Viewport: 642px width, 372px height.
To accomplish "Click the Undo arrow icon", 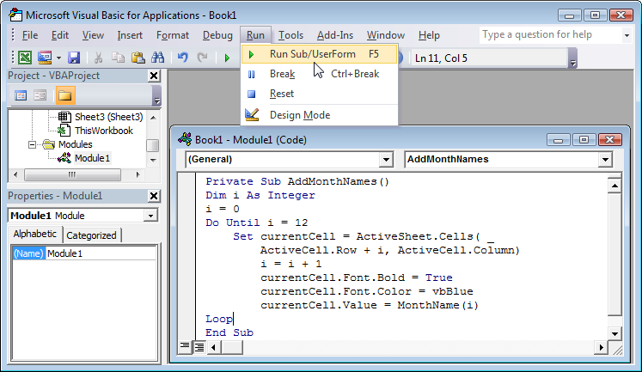I will tap(182, 58).
